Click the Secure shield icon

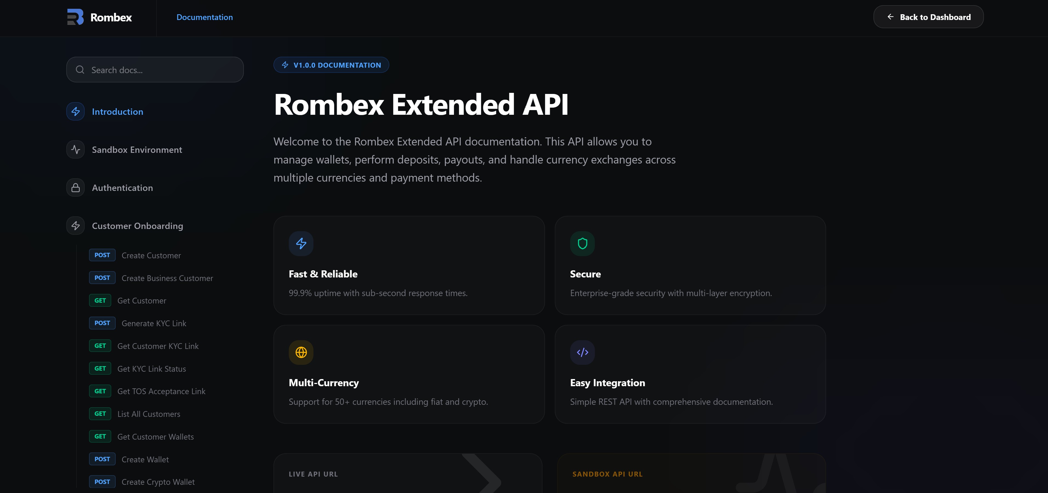[582, 244]
